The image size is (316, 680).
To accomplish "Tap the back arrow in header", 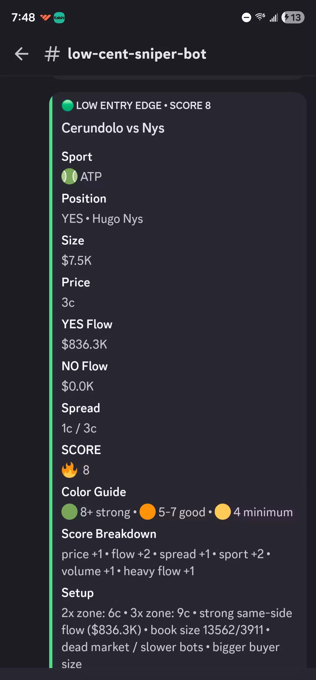I will point(22,54).
